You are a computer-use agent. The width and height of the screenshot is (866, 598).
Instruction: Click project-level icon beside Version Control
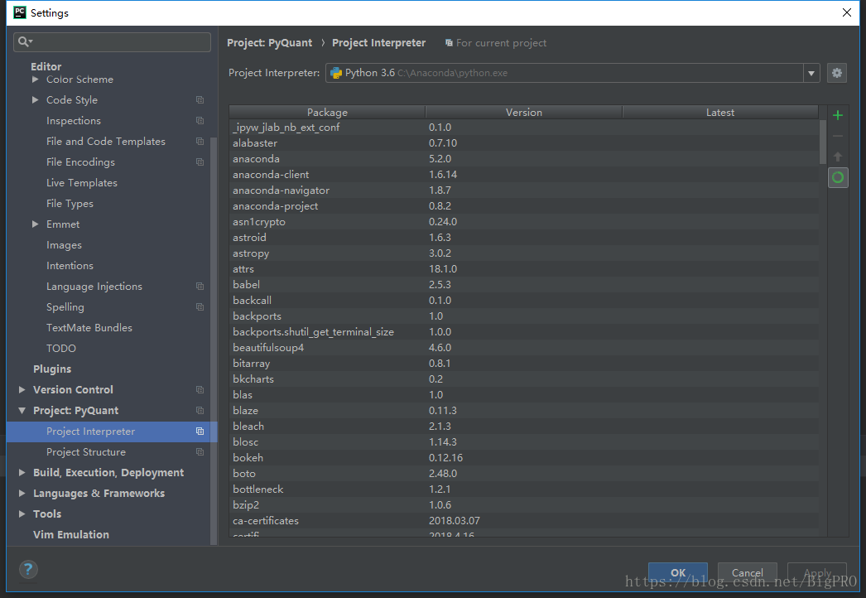(x=200, y=389)
